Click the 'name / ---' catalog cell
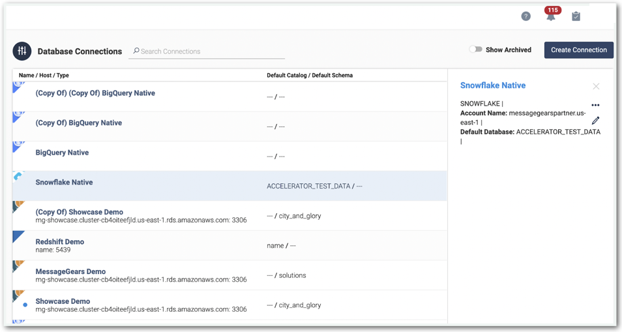Screen dimensions: 622x332 click(281, 245)
